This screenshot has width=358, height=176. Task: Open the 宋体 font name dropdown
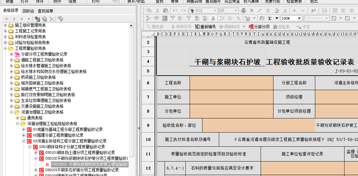(215, 11)
